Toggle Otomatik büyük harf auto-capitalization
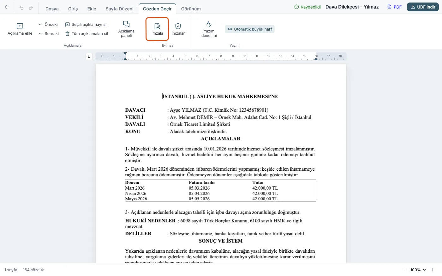The height and width of the screenshot is (276, 442). click(x=250, y=29)
